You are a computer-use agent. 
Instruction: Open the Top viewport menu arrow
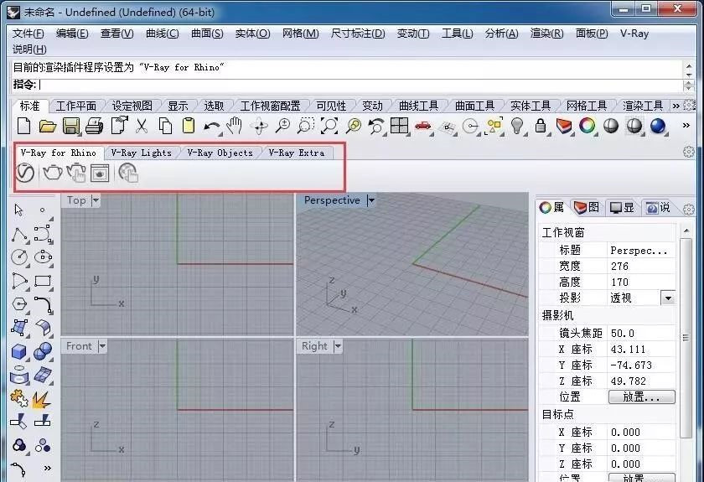(95, 200)
